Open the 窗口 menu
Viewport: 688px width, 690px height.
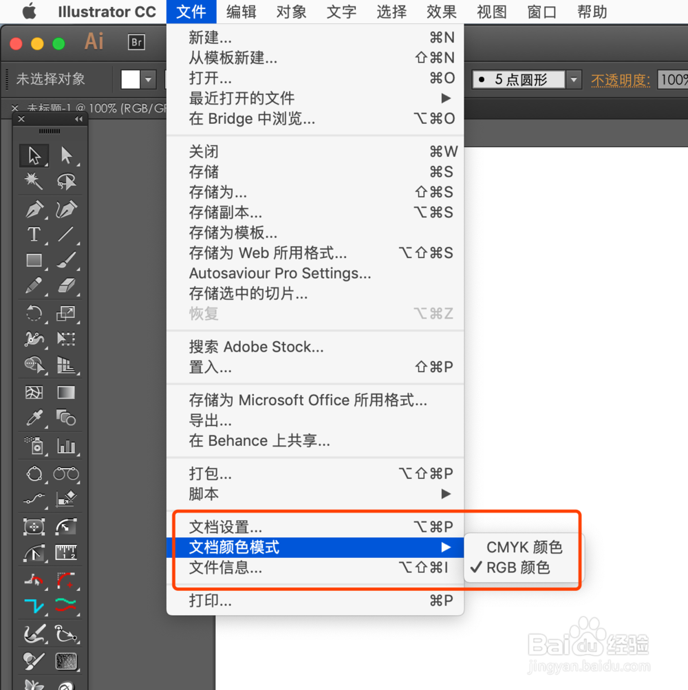point(542,12)
